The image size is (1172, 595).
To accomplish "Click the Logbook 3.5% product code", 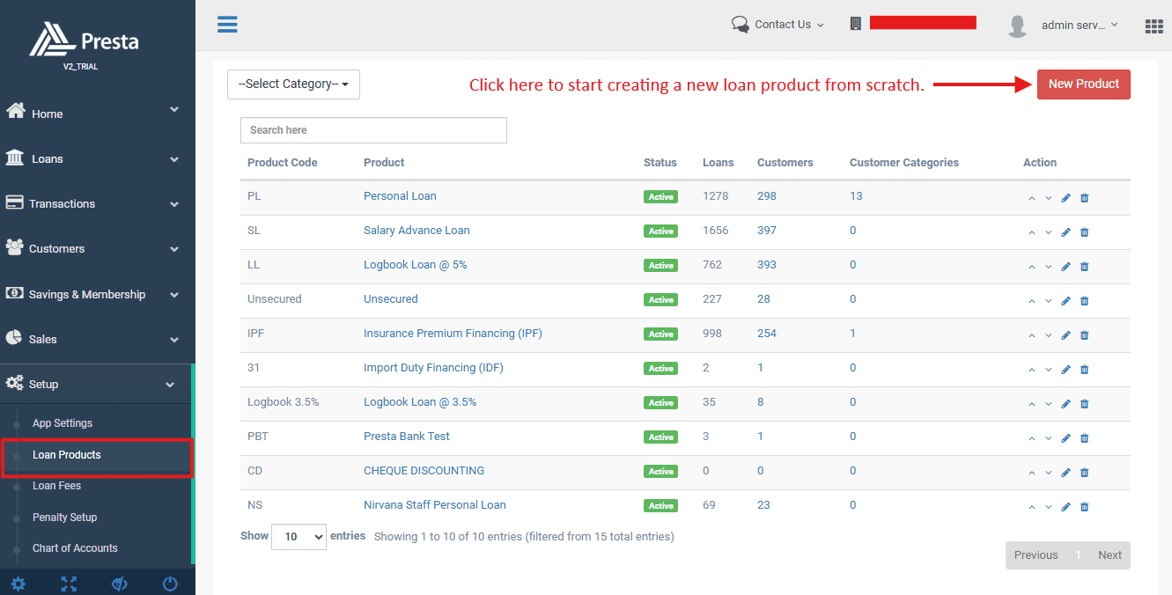I will (x=284, y=402).
